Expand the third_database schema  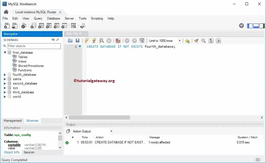click(x=5, y=92)
